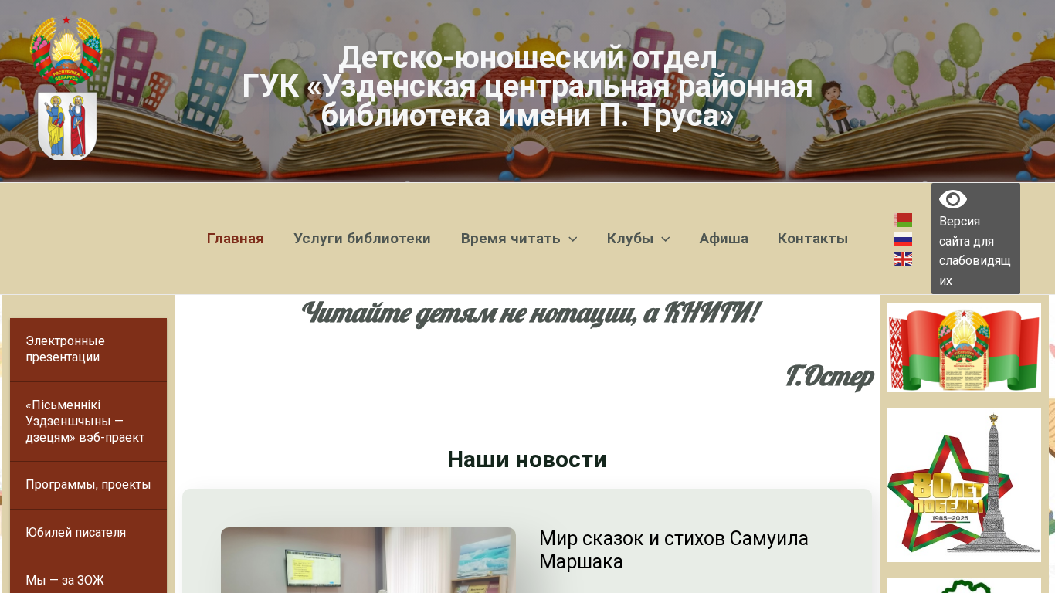This screenshot has height=593, width=1055.
Task: Open Belarus flag and emblem banner image
Action: point(964,347)
